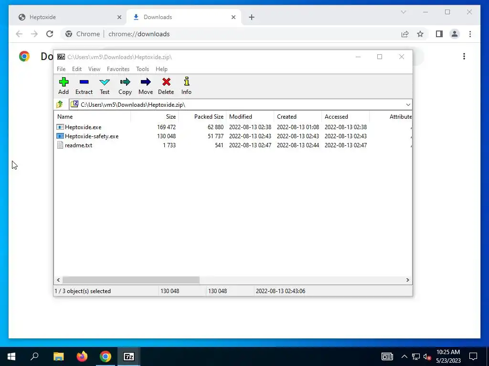This screenshot has width=489, height=366.
Task: Bookmark this page with the star icon
Action: point(420,34)
